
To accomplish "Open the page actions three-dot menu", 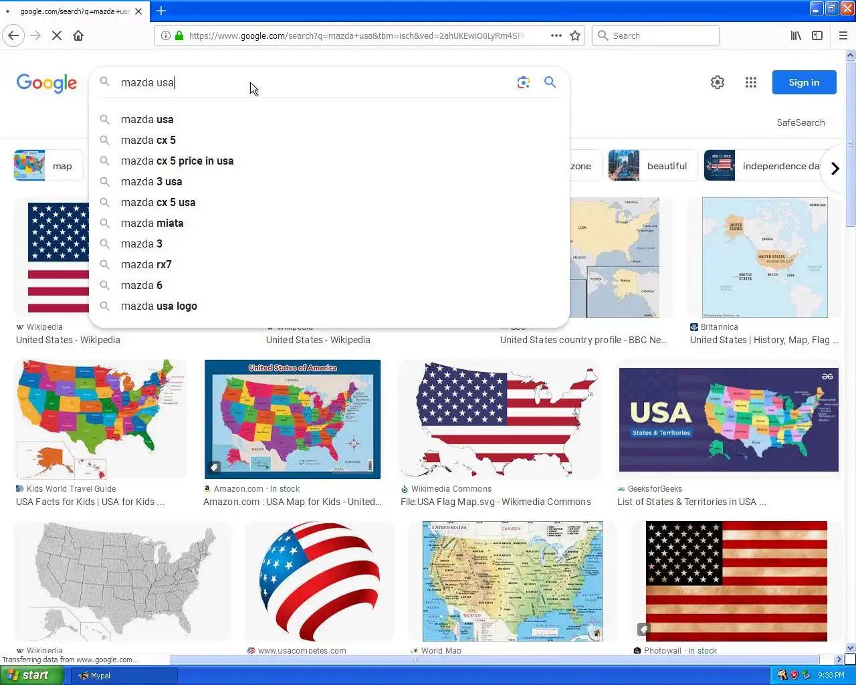I will (556, 35).
